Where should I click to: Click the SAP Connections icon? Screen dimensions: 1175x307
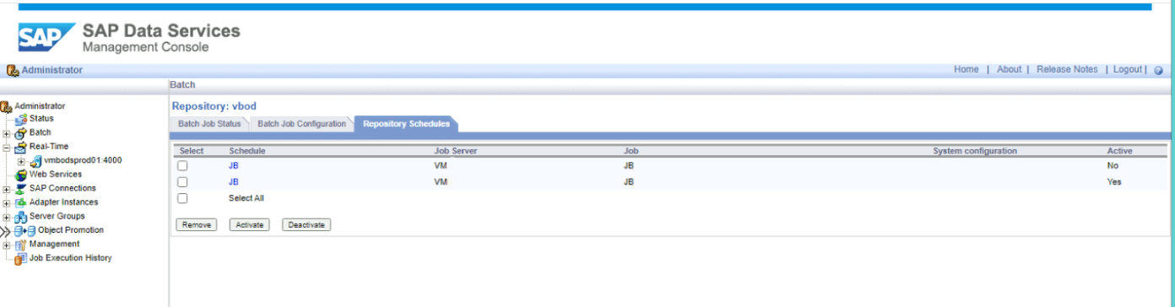tap(21, 189)
